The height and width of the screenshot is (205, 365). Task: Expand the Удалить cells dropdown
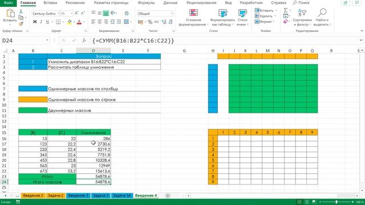(275, 16)
